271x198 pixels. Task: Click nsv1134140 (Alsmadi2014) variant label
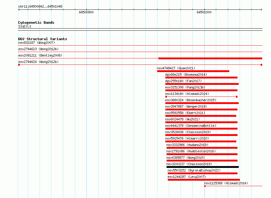187,94
